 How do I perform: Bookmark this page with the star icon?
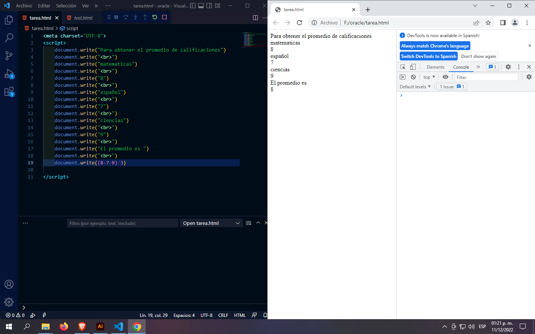488,23
